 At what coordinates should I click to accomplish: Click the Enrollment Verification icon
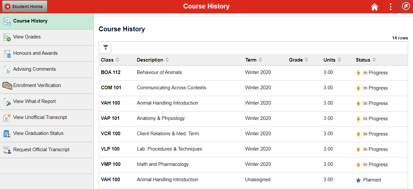tap(7, 85)
